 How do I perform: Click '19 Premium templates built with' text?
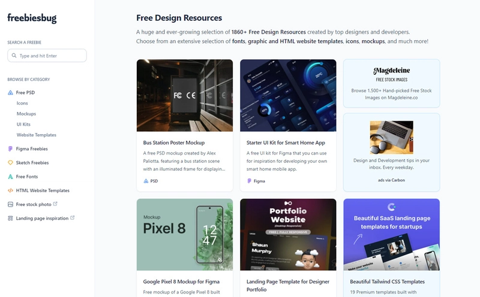383,292
